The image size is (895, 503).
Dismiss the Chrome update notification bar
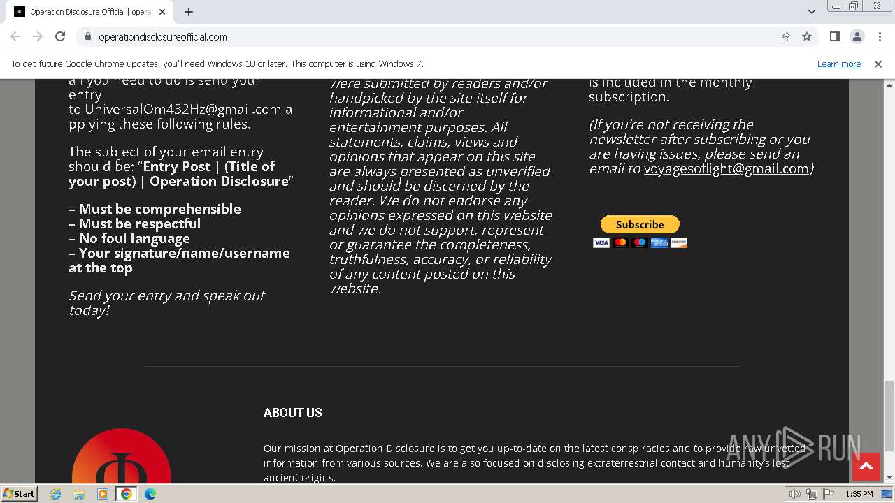(x=878, y=64)
